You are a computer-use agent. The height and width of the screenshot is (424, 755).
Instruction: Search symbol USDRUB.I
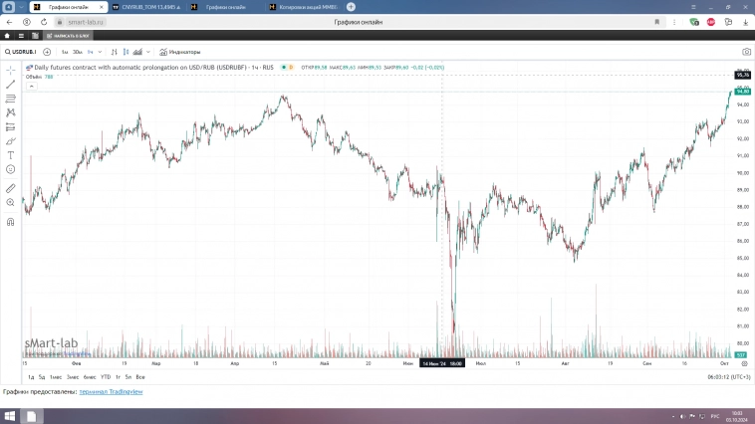(x=21, y=52)
